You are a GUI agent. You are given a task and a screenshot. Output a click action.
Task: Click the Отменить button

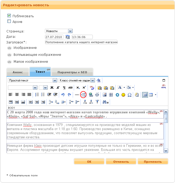(x=121, y=162)
